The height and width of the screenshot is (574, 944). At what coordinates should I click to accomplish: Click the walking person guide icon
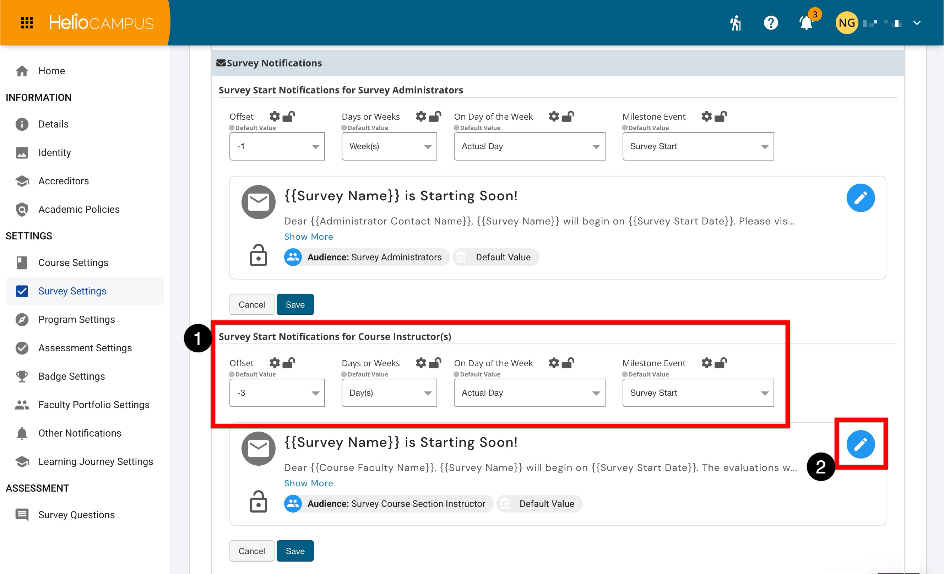point(735,23)
